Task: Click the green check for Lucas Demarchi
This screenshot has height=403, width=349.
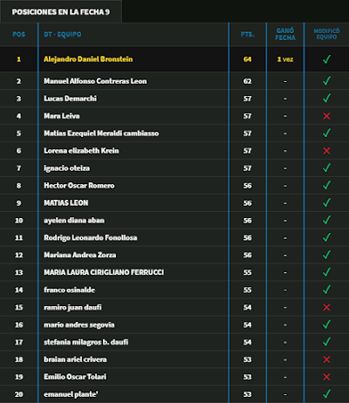Action: (x=326, y=98)
